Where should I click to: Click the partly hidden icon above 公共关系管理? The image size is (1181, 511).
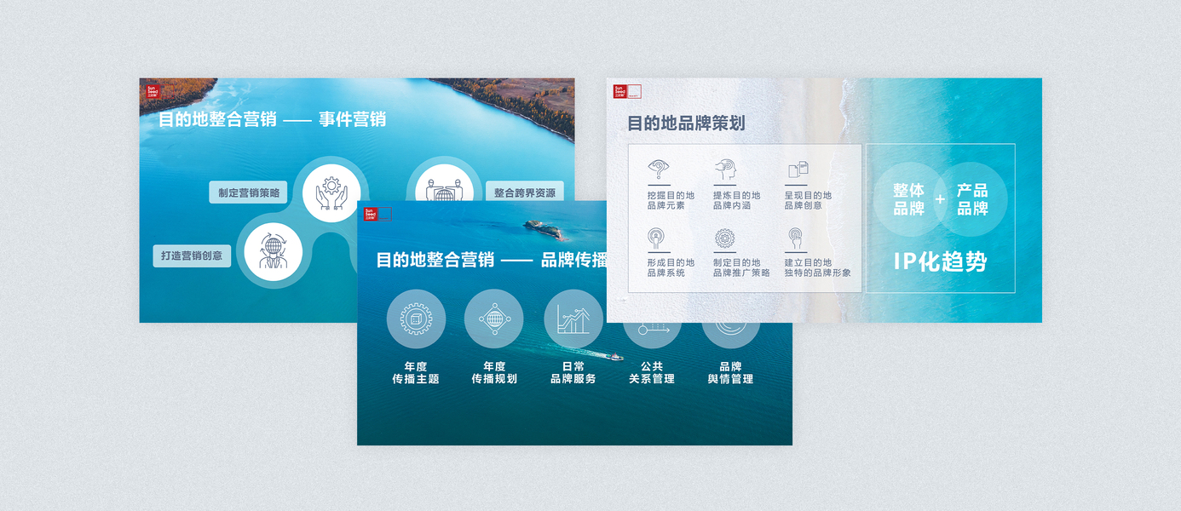point(652,330)
